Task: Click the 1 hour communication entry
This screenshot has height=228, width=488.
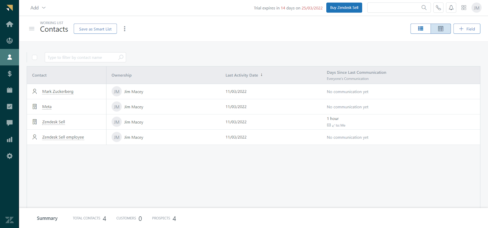Action: click(x=333, y=118)
